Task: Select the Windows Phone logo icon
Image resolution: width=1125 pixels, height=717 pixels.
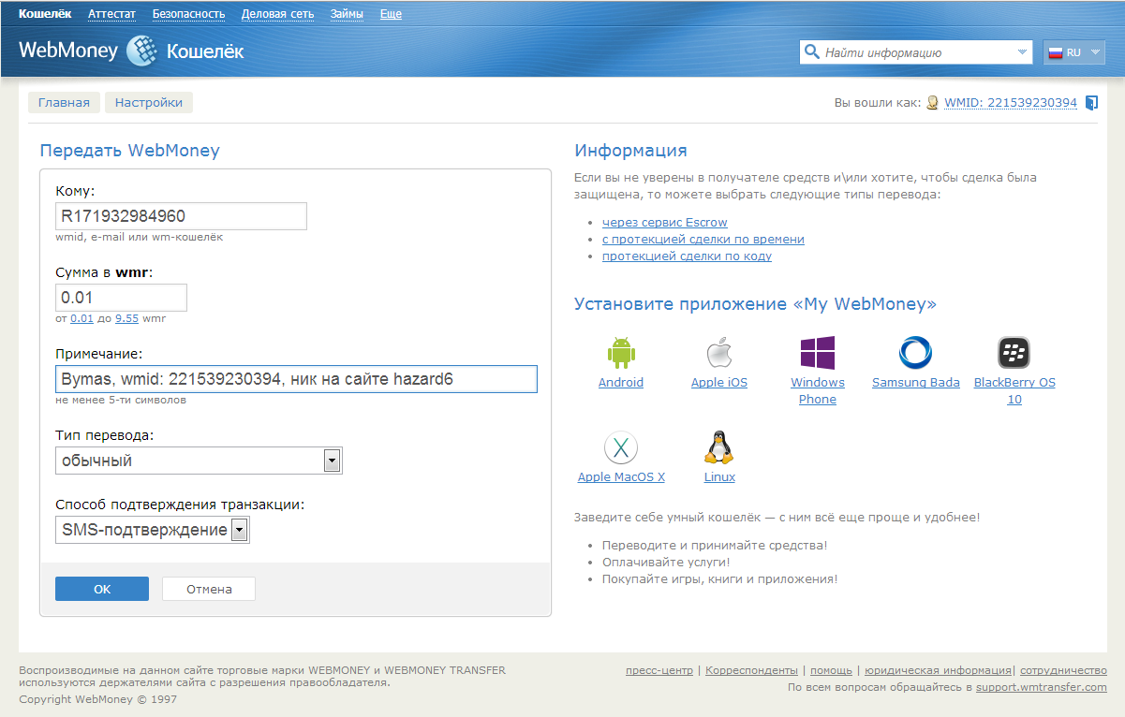Action: pos(817,353)
